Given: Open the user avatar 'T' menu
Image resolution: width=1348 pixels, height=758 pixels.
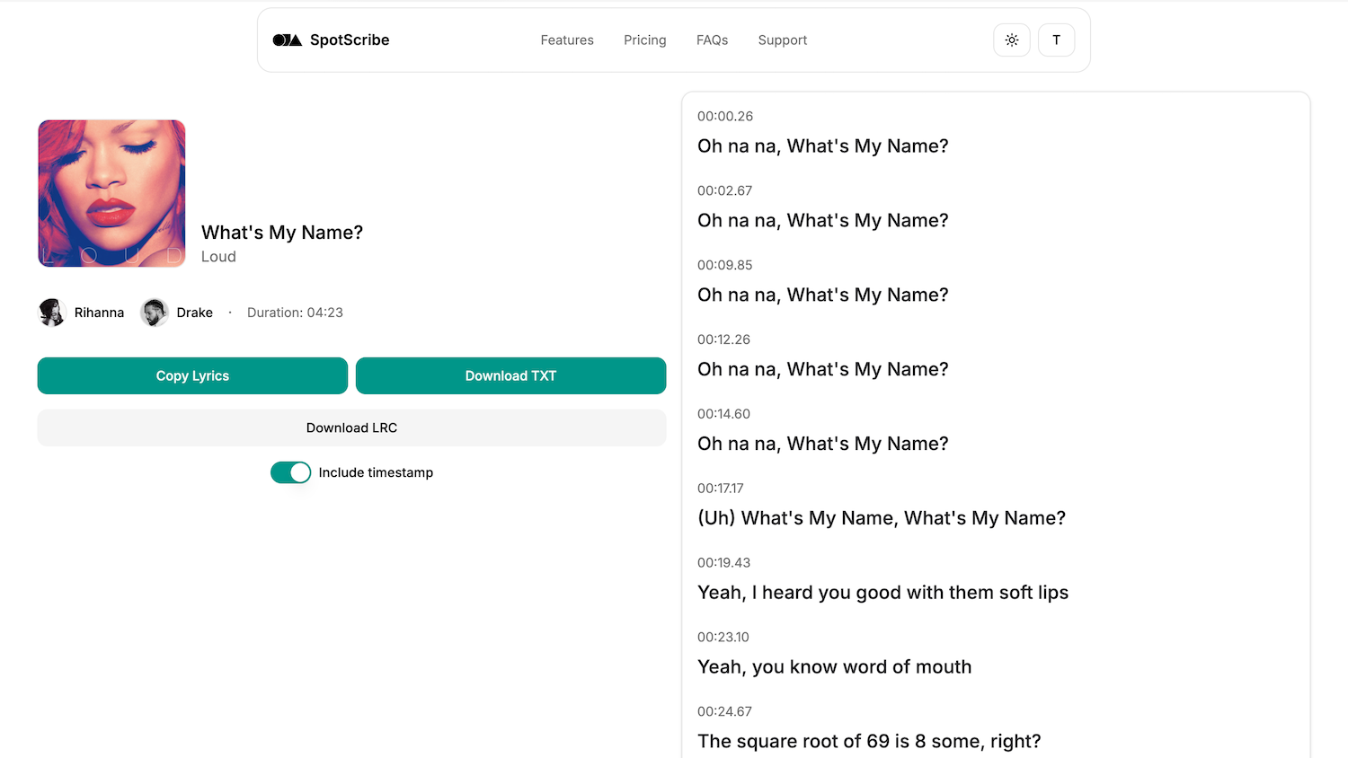Looking at the screenshot, I should [1056, 40].
